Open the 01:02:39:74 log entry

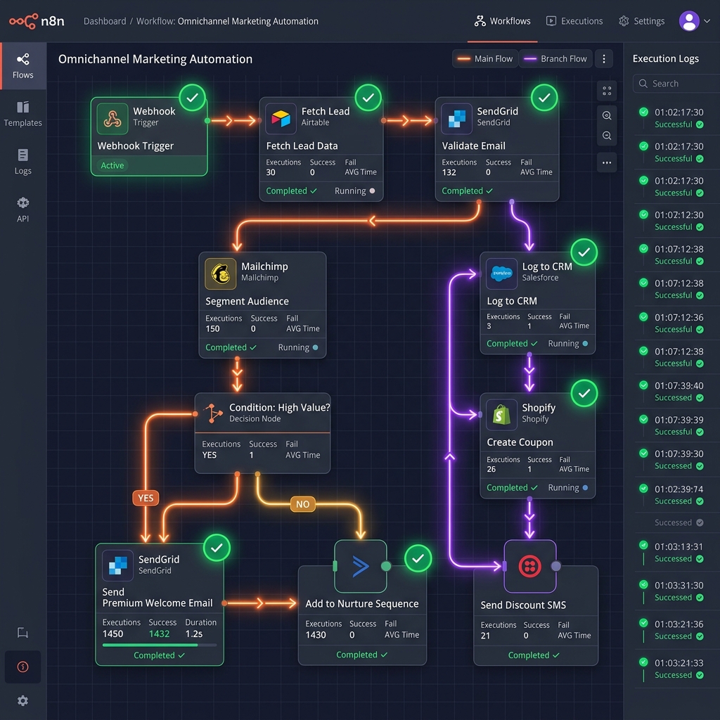(677, 495)
